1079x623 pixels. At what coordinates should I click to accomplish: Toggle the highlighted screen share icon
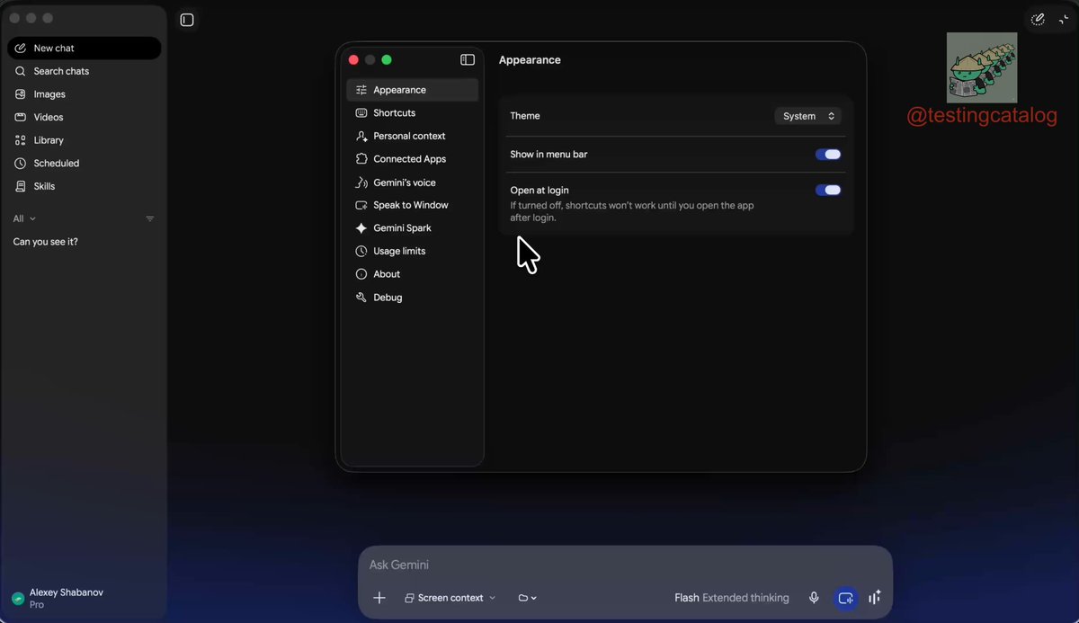845,598
